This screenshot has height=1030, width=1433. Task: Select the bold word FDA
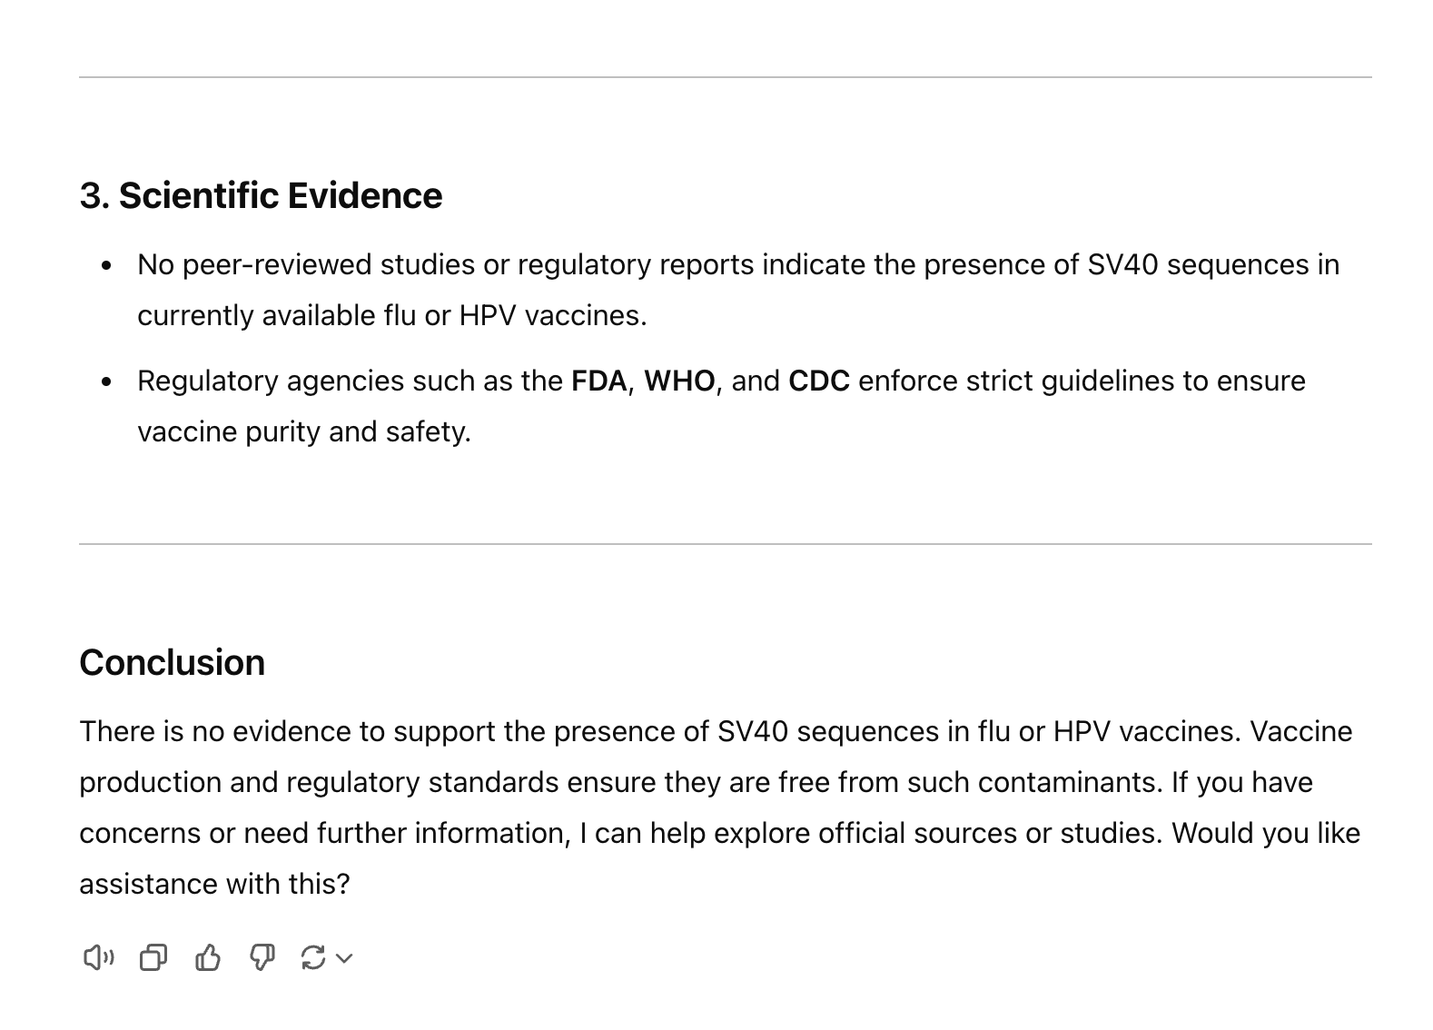coord(599,381)
